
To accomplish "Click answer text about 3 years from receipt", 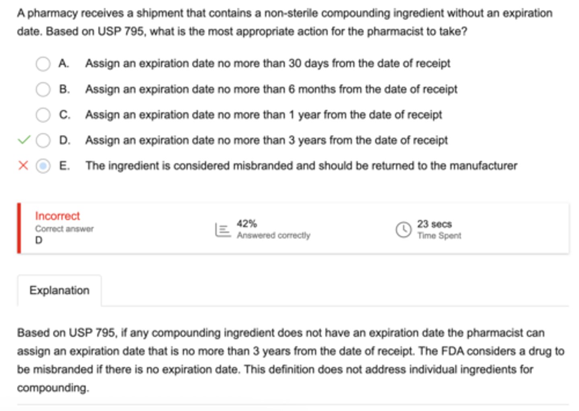I will (266, 140).
